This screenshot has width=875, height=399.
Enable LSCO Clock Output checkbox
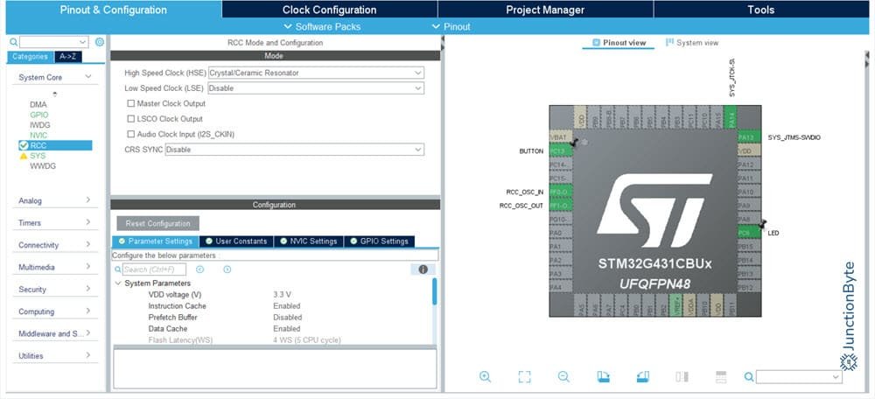[131, 119]
